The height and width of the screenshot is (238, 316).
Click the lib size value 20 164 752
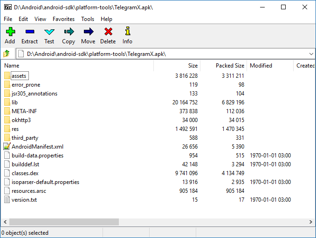tap(185, 102)
